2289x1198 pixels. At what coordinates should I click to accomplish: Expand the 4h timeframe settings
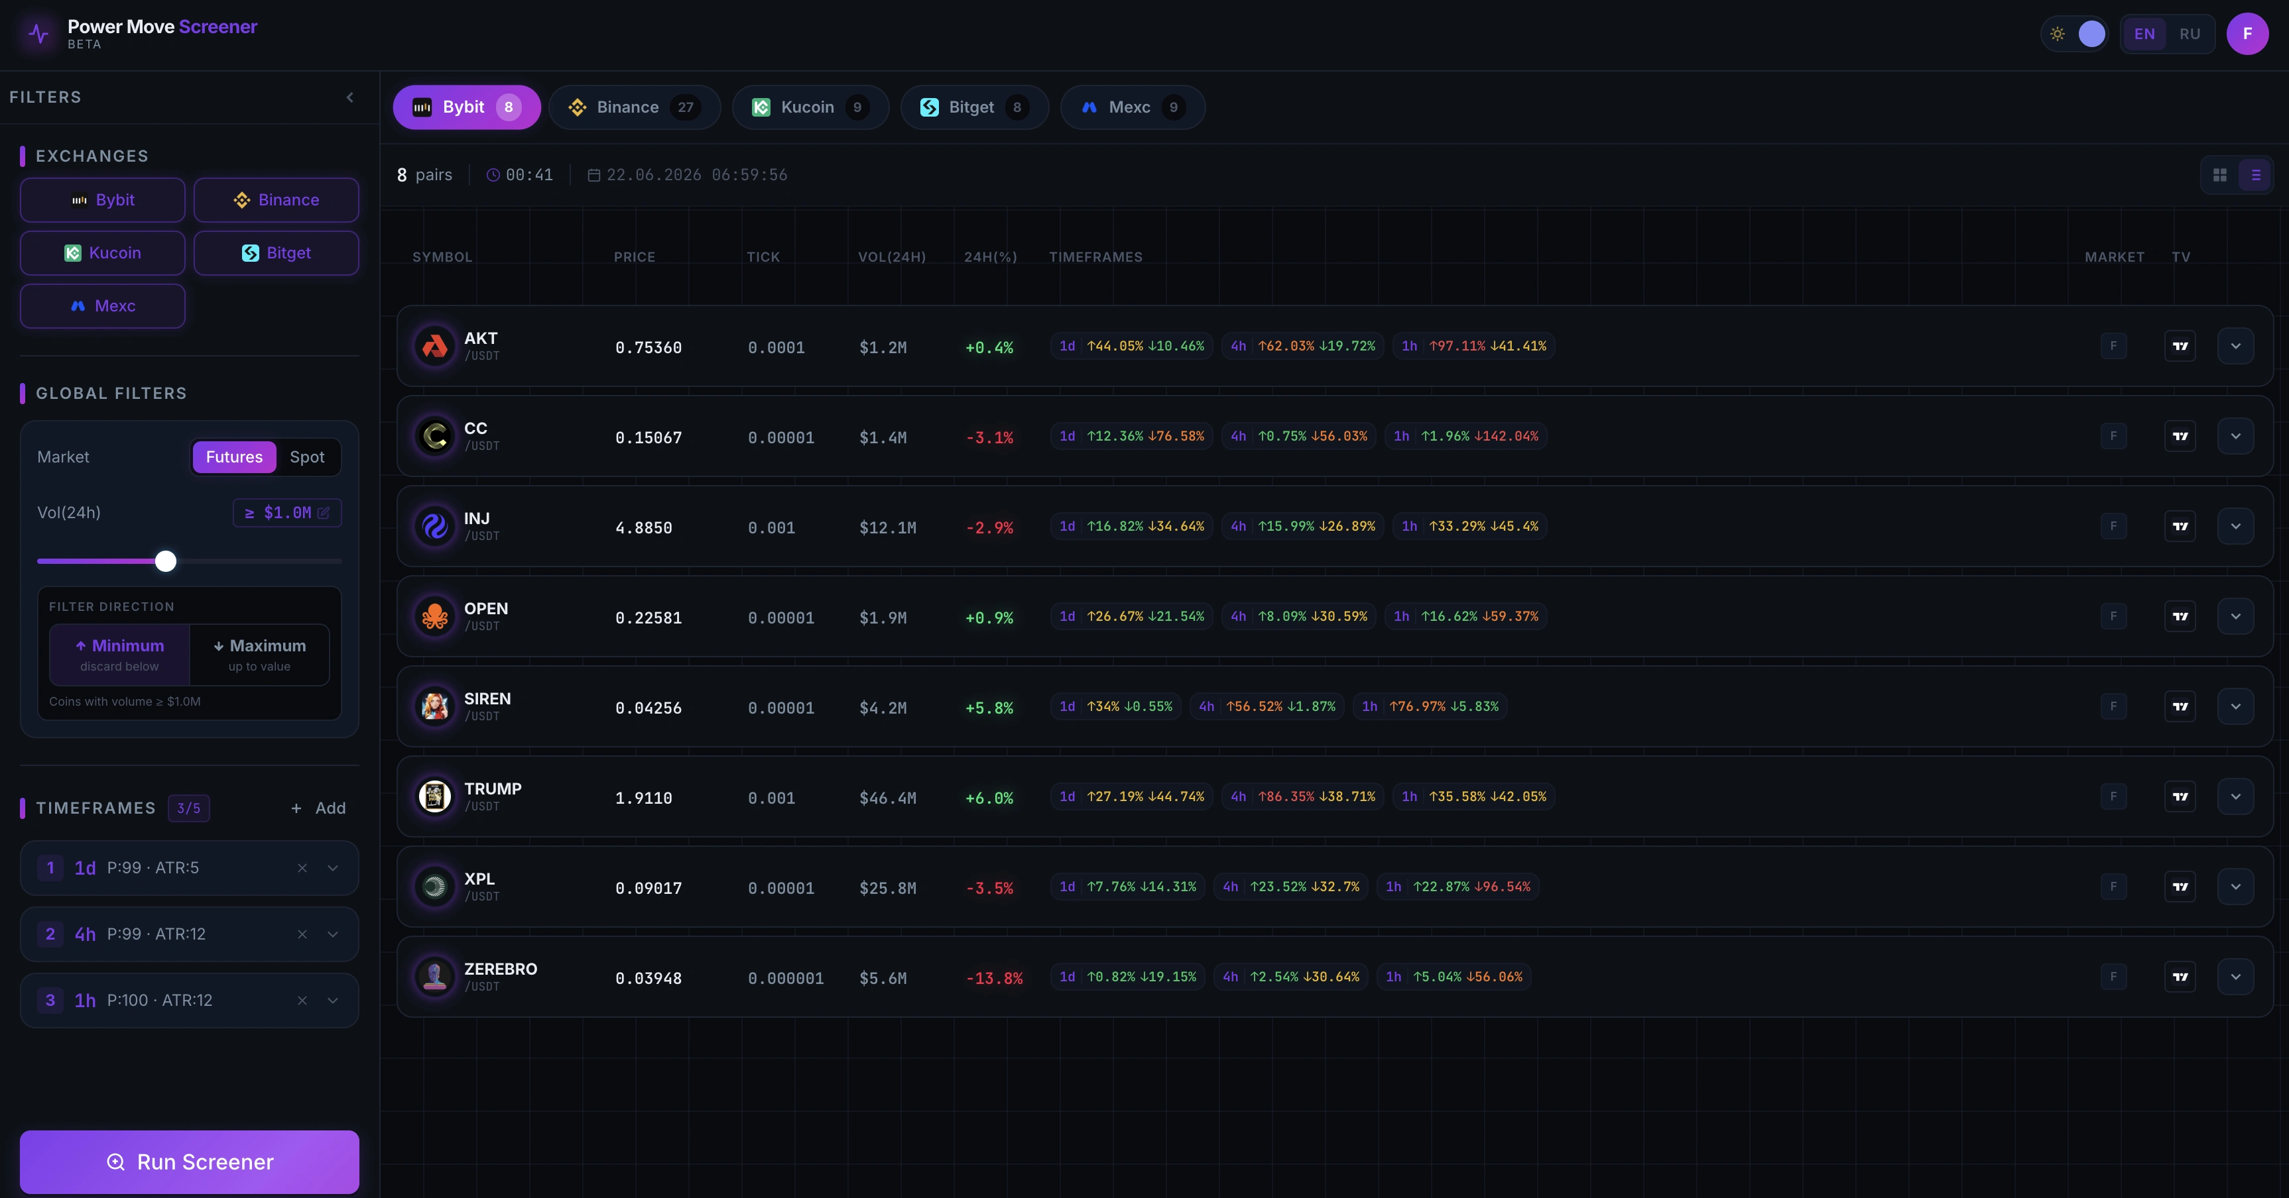click(x=334, y=934)
